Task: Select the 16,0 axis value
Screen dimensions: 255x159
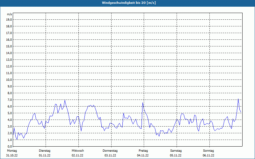Action: pyautogui.click(x=9, y=39)
